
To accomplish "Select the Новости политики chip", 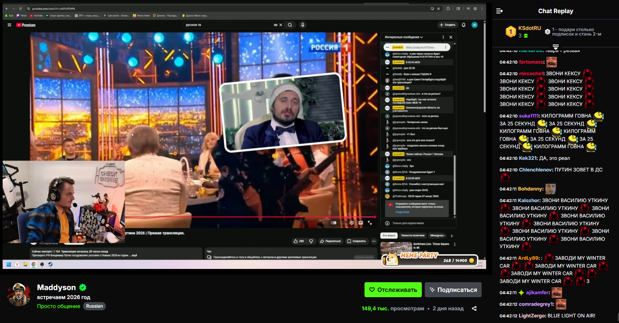I will 413,235.
